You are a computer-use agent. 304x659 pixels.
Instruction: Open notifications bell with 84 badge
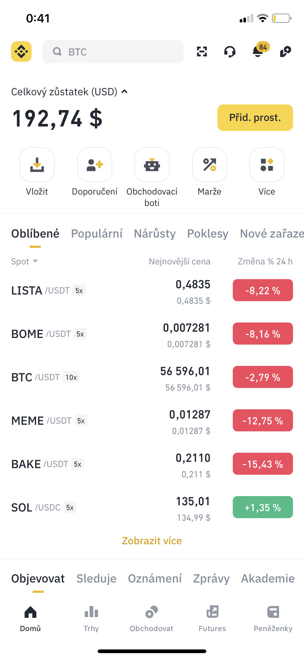[x=258, y=52]
